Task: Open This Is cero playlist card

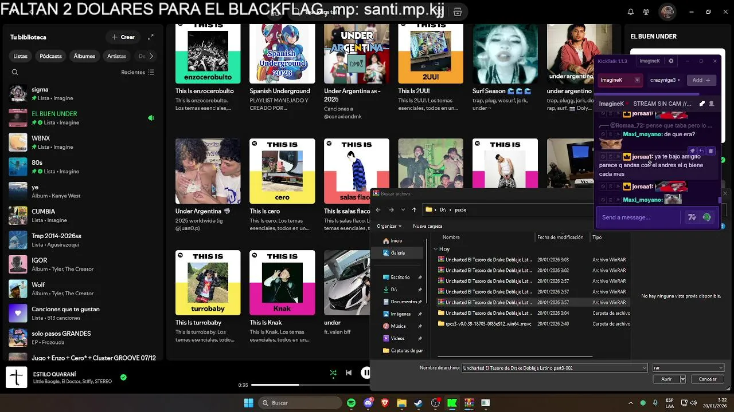Action: (x=282, y=184)
